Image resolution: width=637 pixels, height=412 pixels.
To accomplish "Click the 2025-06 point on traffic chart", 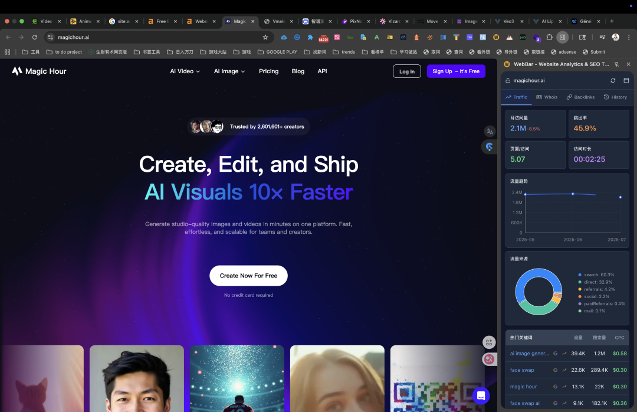I will tap(573, 194).
